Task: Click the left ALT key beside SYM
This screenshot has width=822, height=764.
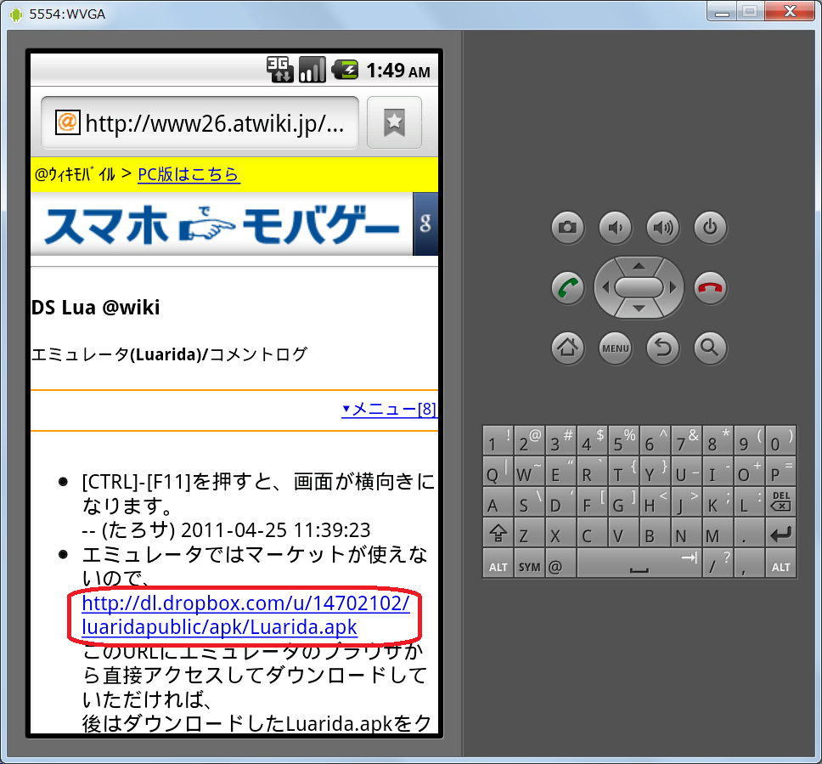Action: coord(498,564)
